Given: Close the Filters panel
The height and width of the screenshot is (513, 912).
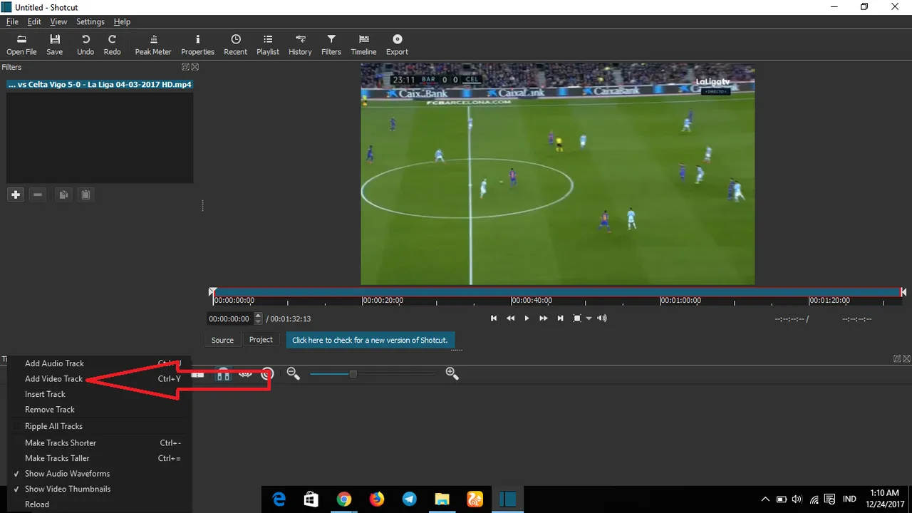Looking at the screenshot, I should click(x=195, y=67).
